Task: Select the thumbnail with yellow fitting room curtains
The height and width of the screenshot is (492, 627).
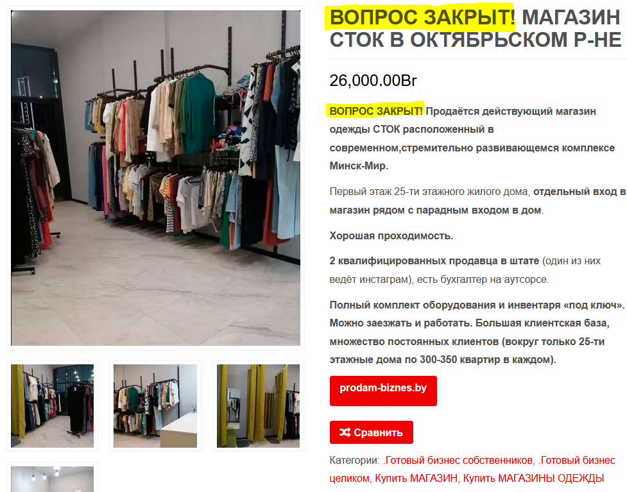Action: click(259, 405)
